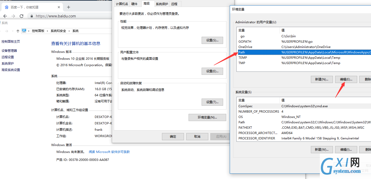Viewport: 371px width, 179px height.
Task: Open 控制面板主页 link
Action: click(x=11, y=42)
